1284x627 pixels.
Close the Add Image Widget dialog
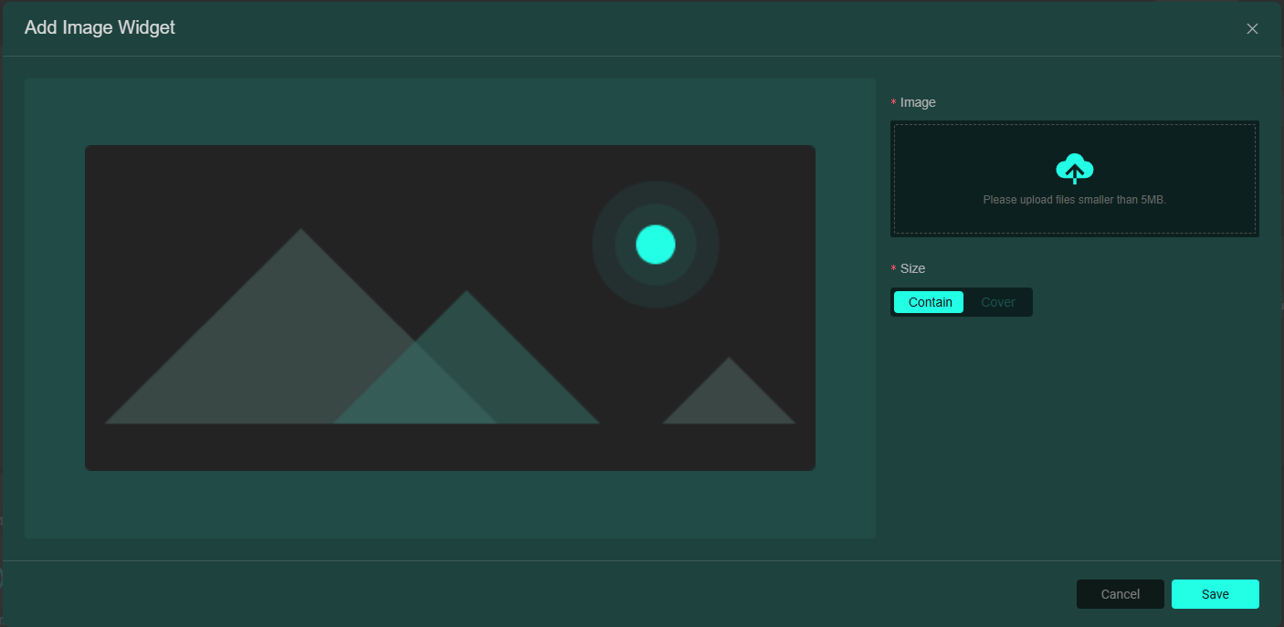1252,29
